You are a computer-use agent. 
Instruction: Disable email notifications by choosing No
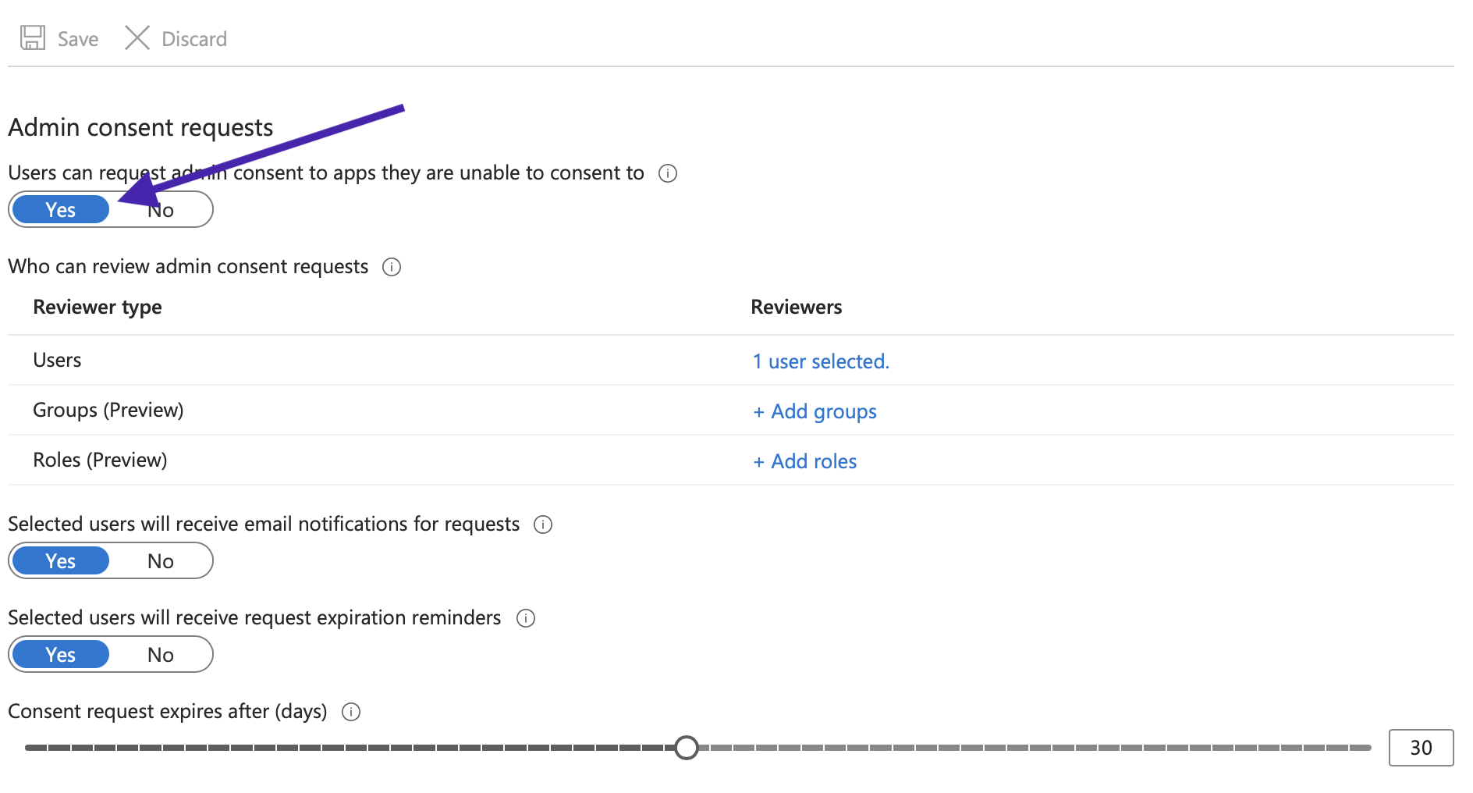[x=161, y=561]
